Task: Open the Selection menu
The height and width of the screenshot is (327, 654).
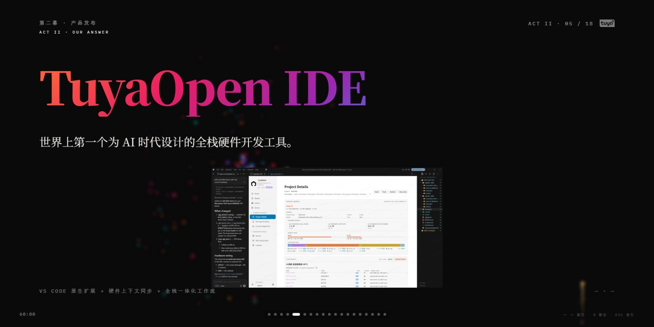Action: [228, 170]
